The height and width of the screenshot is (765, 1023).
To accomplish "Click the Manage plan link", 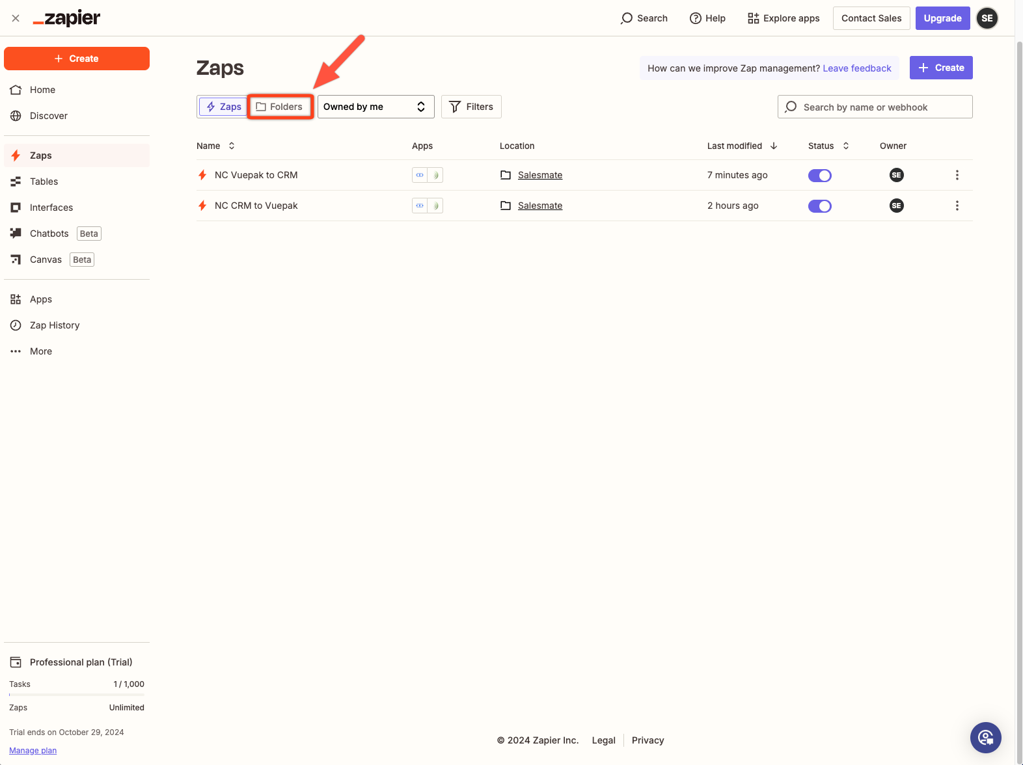I will point(33,751).
